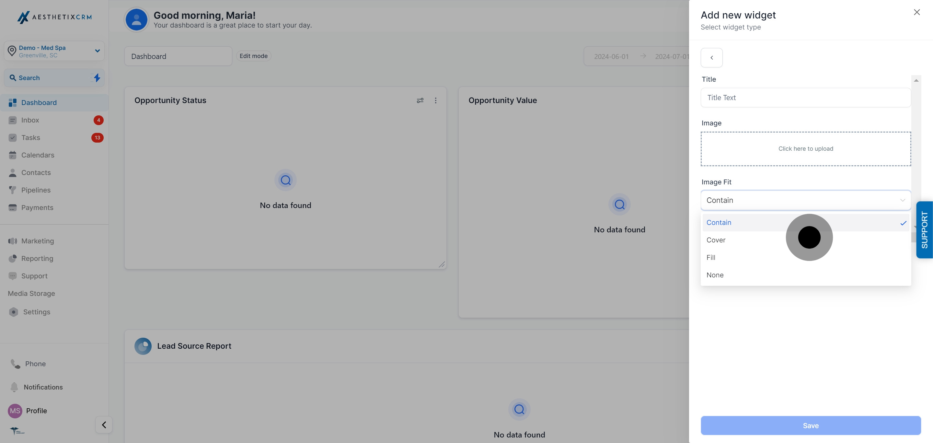Viewport: 933px width, 443px height.
Task: Click the Save button
Action: (811, 426)
